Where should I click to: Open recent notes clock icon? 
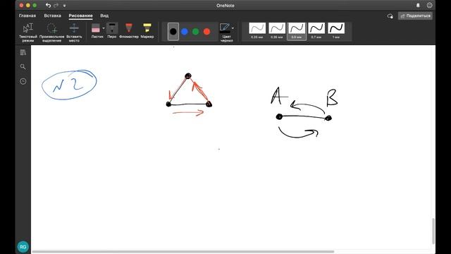pos(23,82)
